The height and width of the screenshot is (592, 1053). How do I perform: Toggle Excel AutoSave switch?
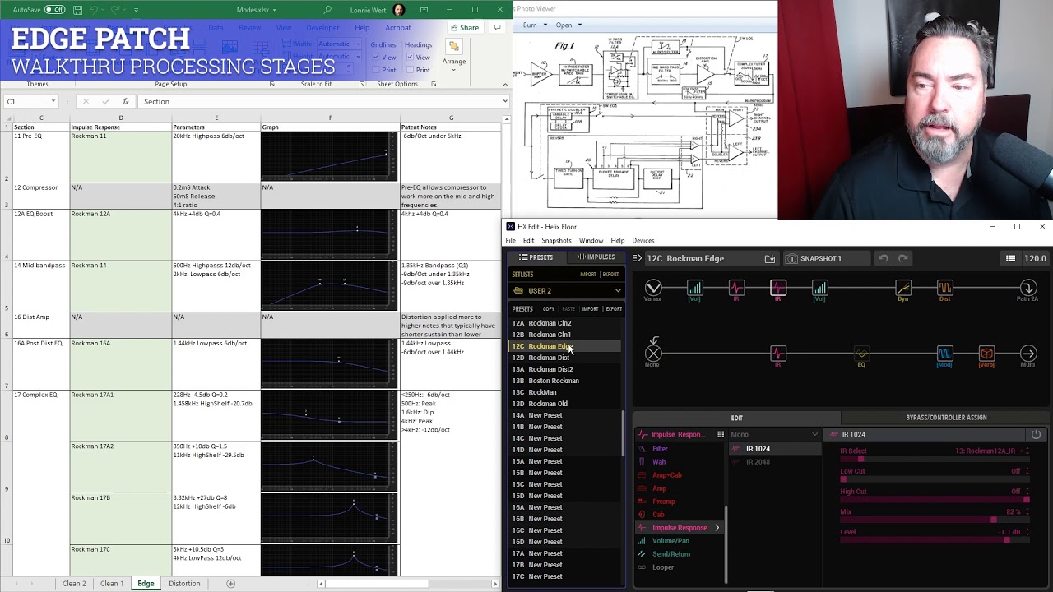click(54, 10)
